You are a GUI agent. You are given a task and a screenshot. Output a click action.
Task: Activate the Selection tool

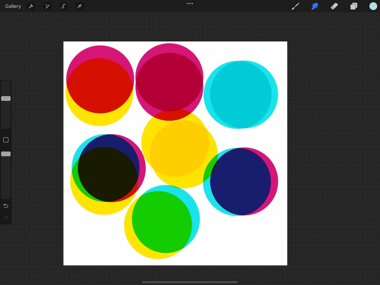63,6
